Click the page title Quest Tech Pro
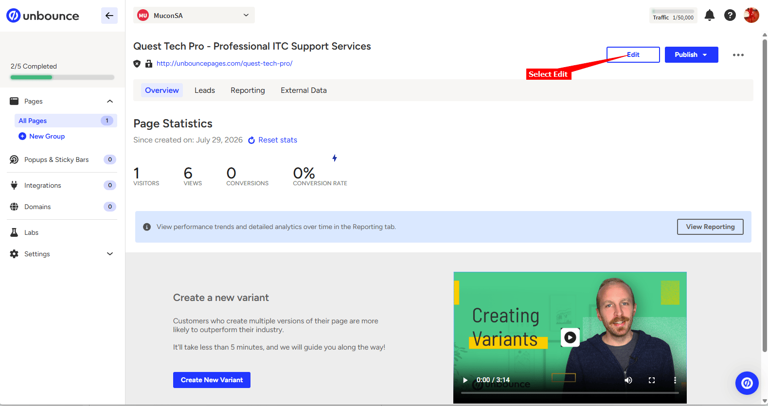The width and height of the screenshot is (768, 406). (x=252, y=46)
